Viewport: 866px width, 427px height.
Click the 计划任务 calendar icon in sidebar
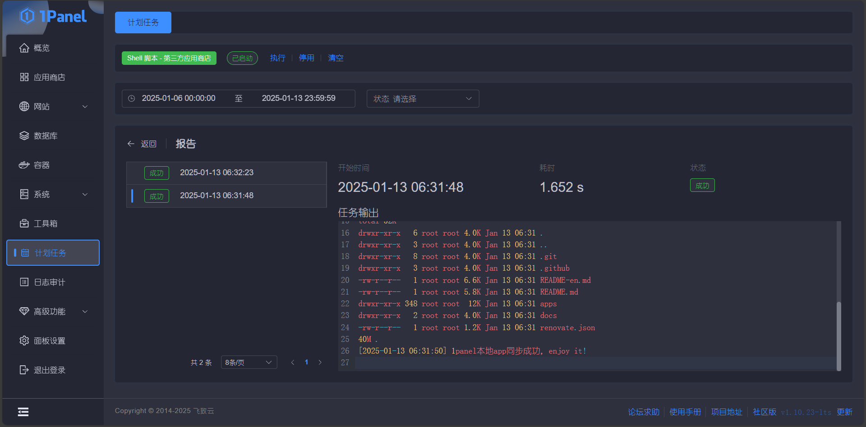coord(25,253)
